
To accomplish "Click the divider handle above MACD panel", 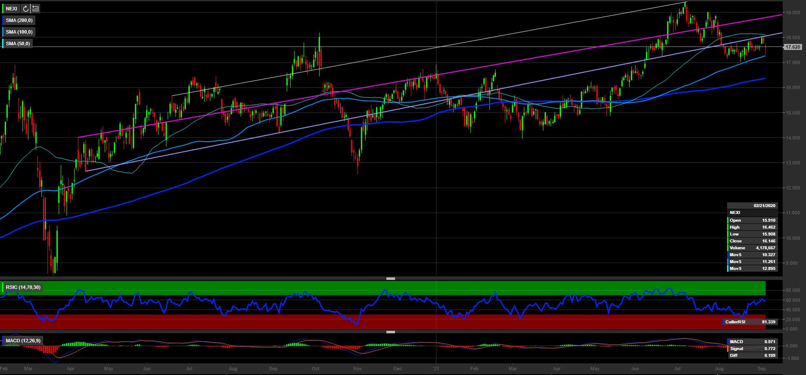I will 391,332.
